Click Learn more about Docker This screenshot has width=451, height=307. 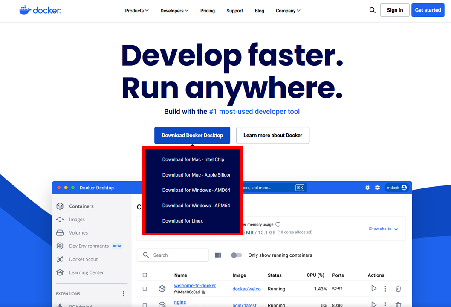point(273,135)
